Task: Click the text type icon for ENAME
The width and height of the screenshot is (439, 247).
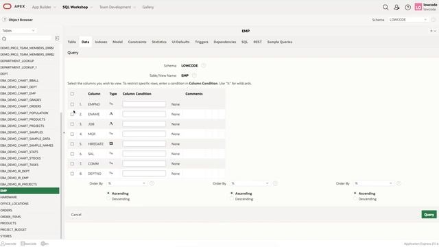Action: tap(111, 114)
